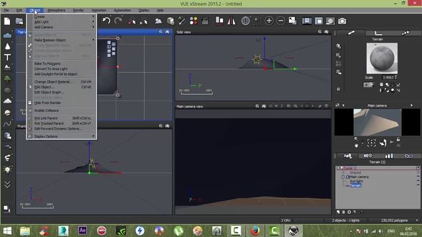
Task: Undo the last operation
Action: point(106,20)
